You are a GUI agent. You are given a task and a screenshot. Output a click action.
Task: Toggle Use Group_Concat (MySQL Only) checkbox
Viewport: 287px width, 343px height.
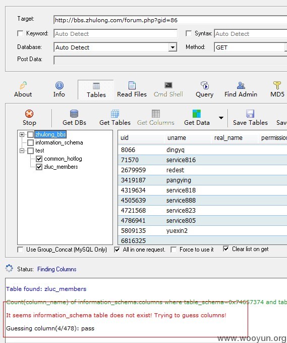[x=20, y=250]
